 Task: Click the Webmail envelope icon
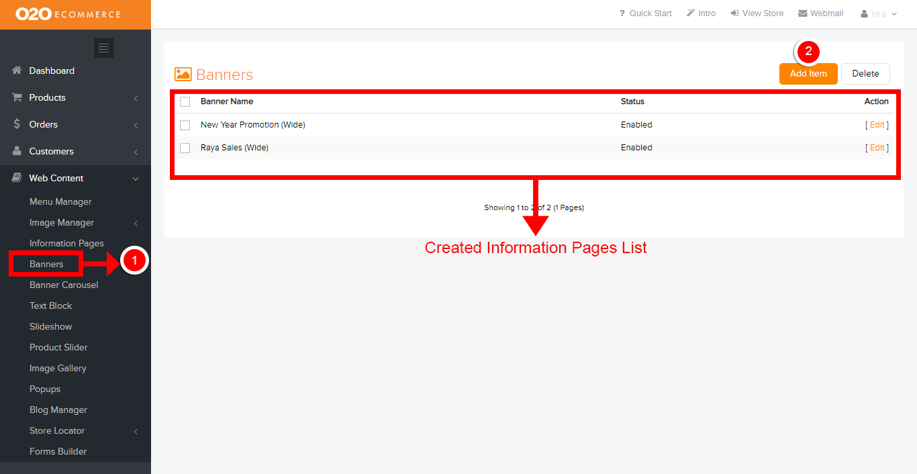coord(803,13)
